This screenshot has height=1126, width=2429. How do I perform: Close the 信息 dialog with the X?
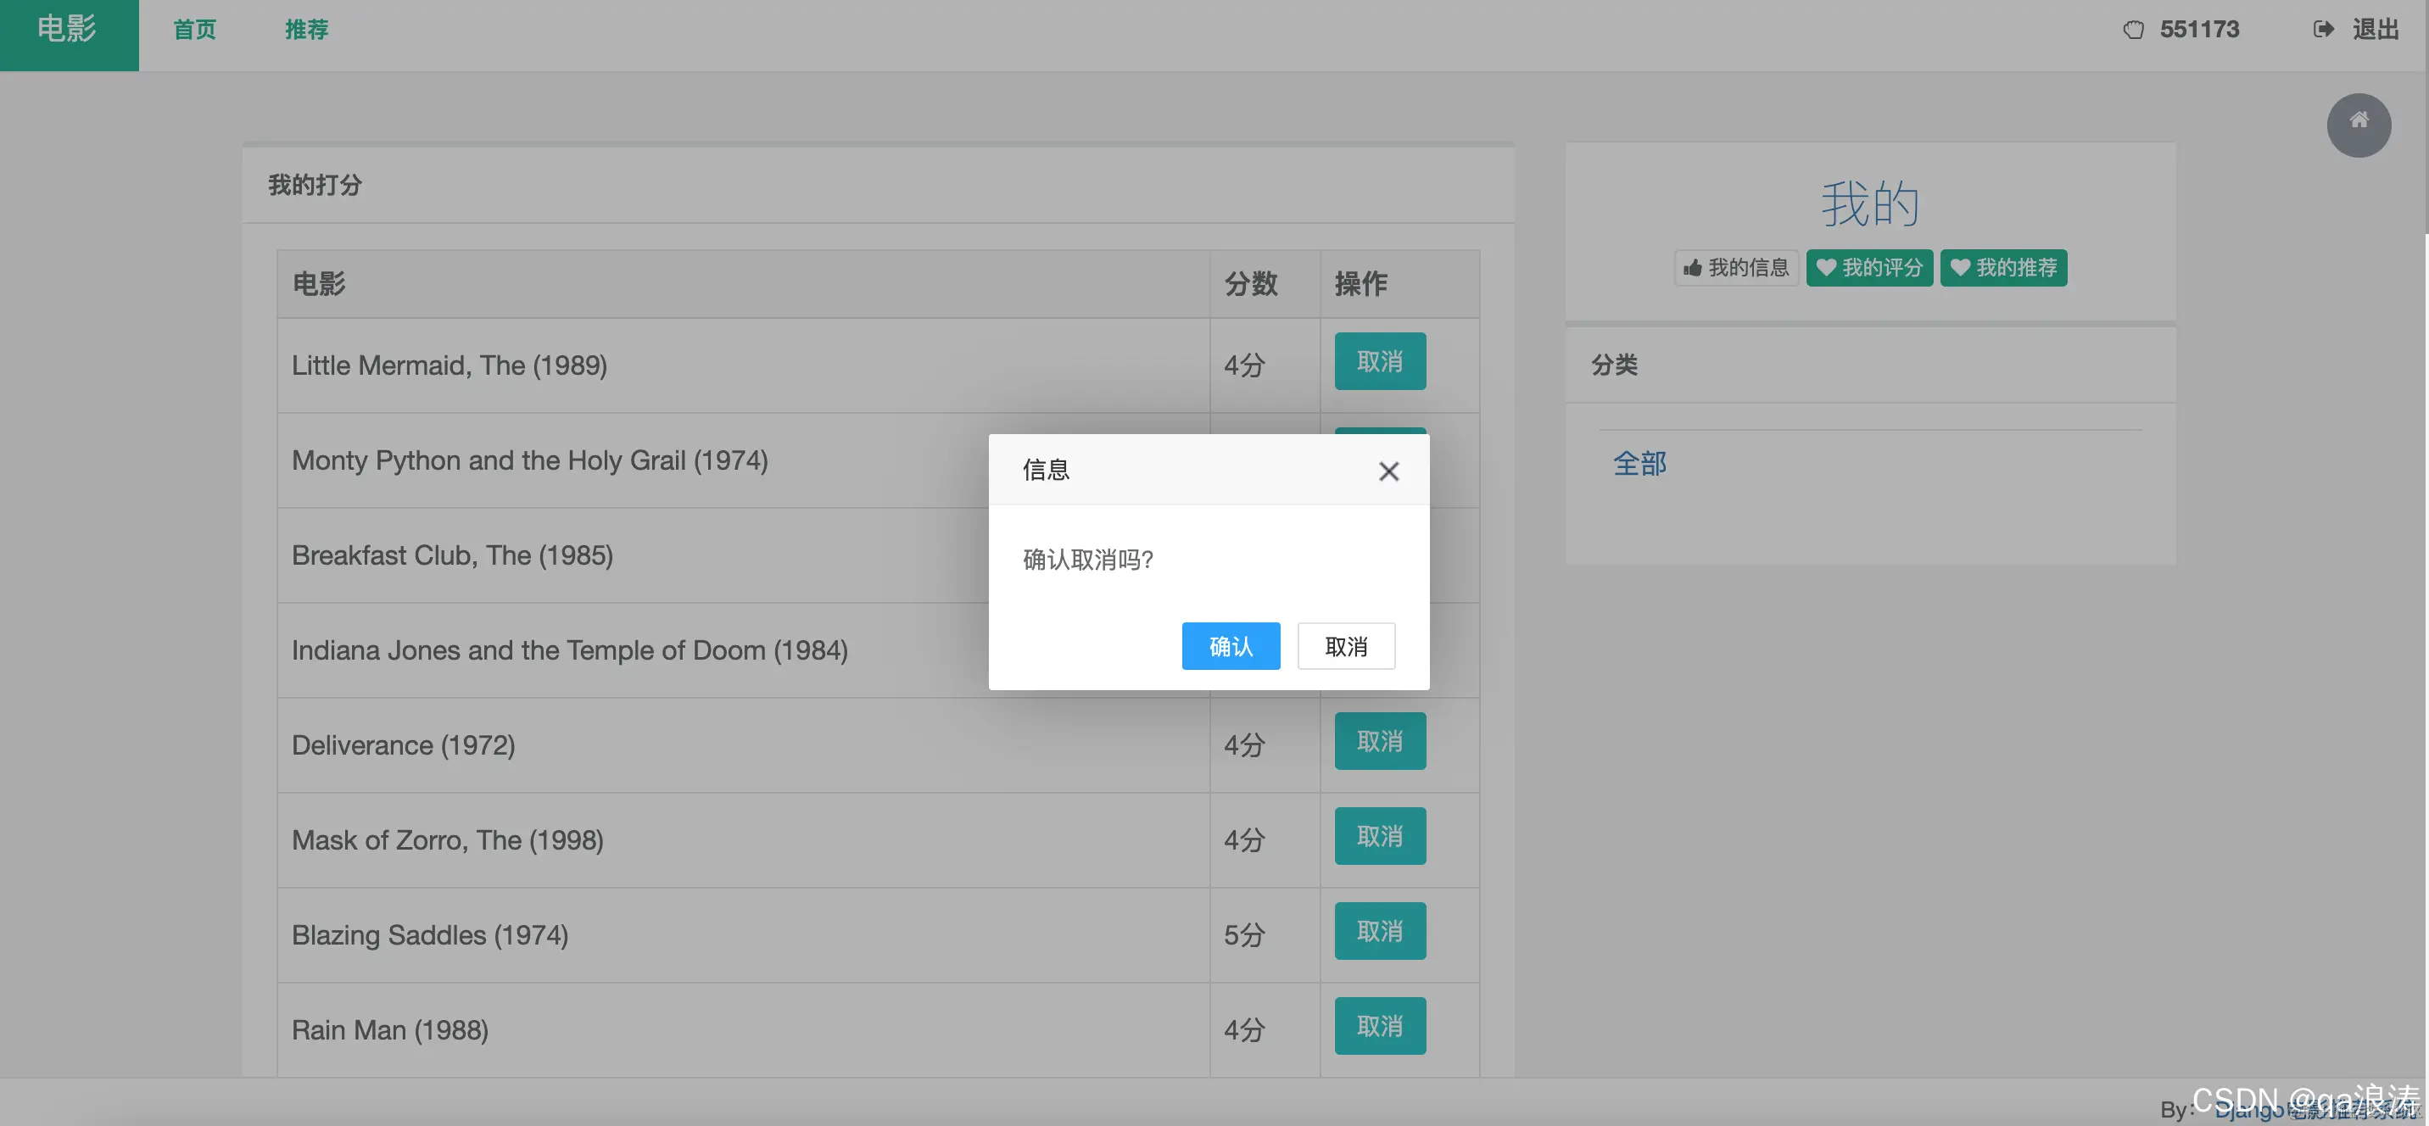1388,471
